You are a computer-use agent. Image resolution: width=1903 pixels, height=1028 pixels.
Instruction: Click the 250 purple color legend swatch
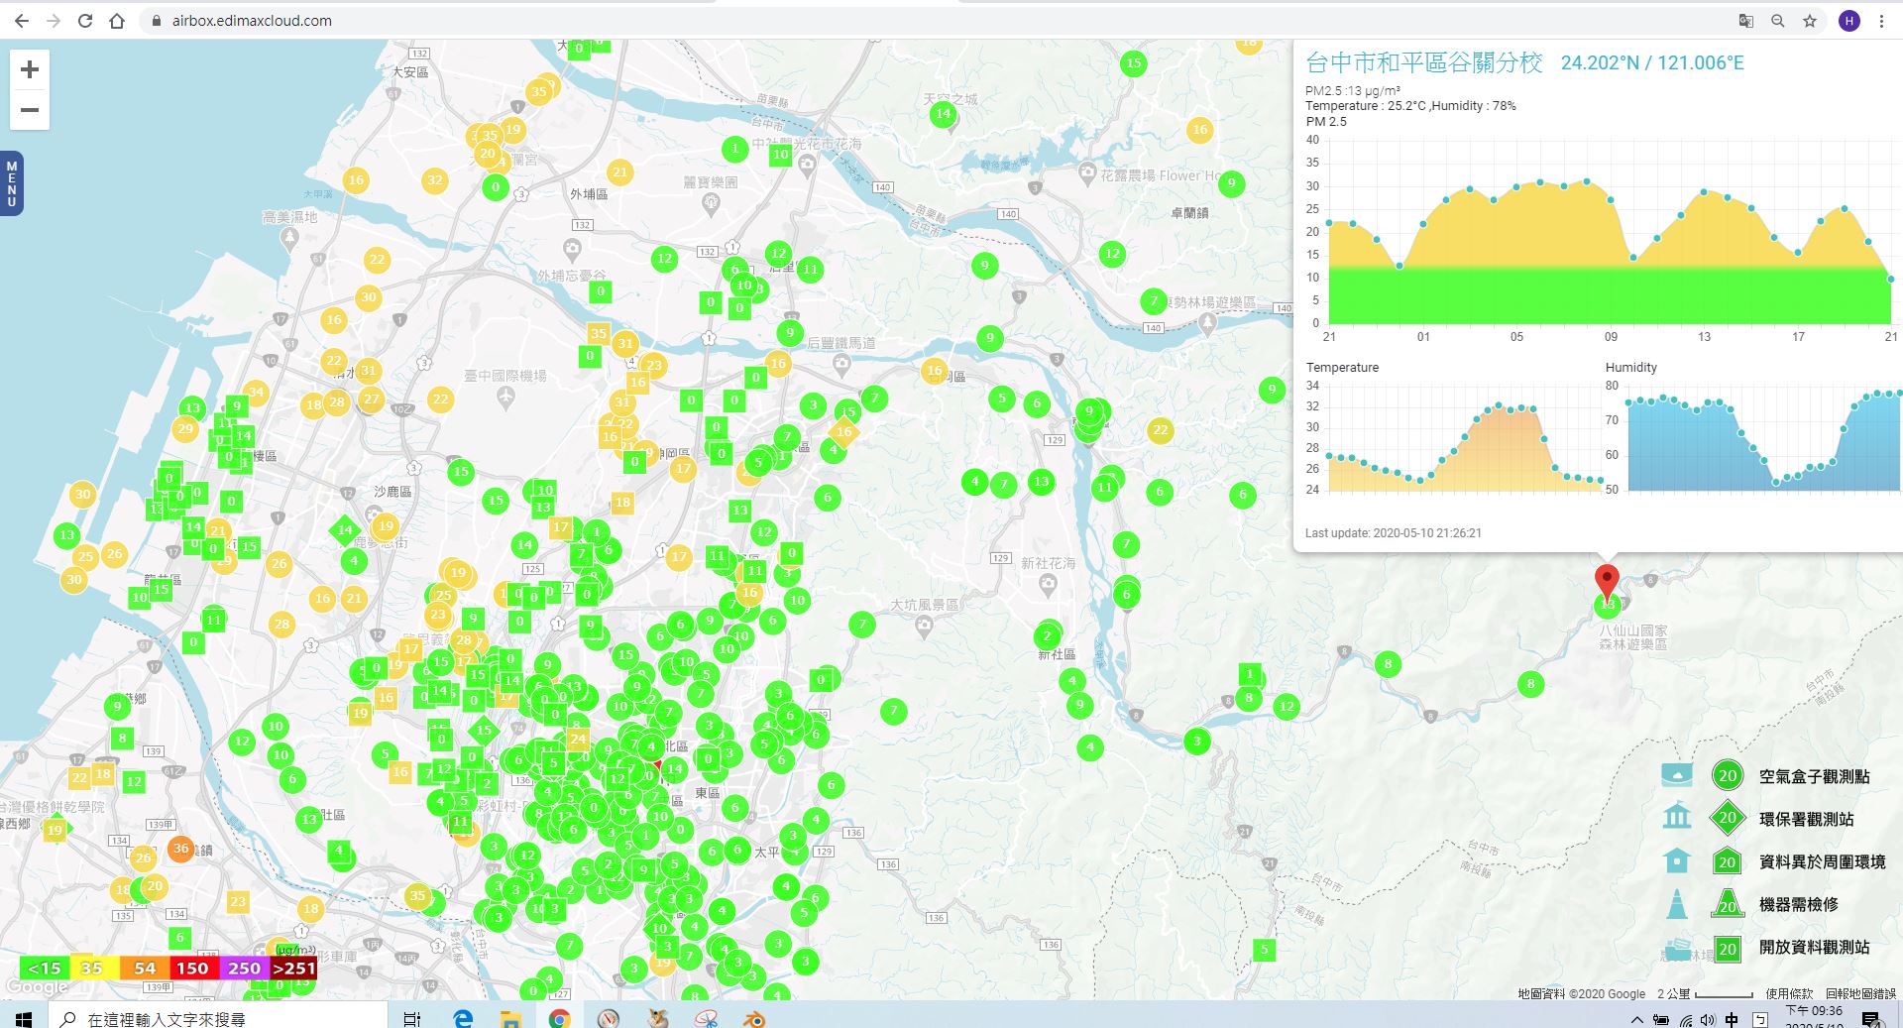(x=244, y=969)
